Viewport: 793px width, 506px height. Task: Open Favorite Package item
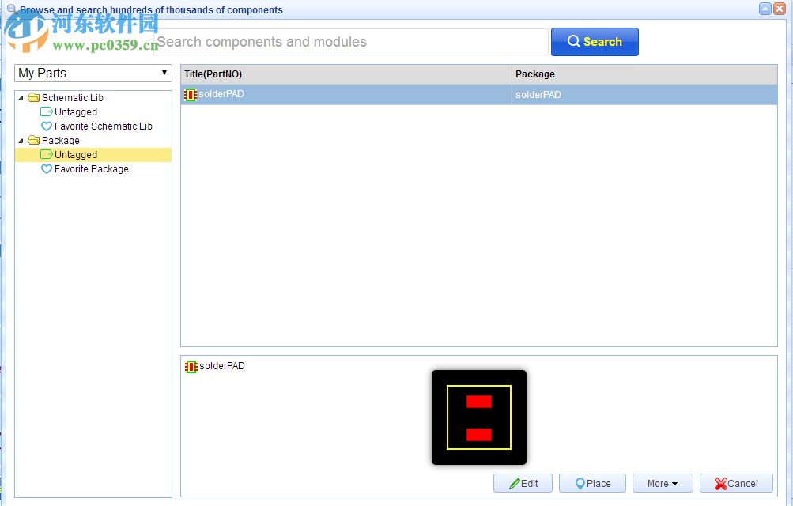(92, 169)
